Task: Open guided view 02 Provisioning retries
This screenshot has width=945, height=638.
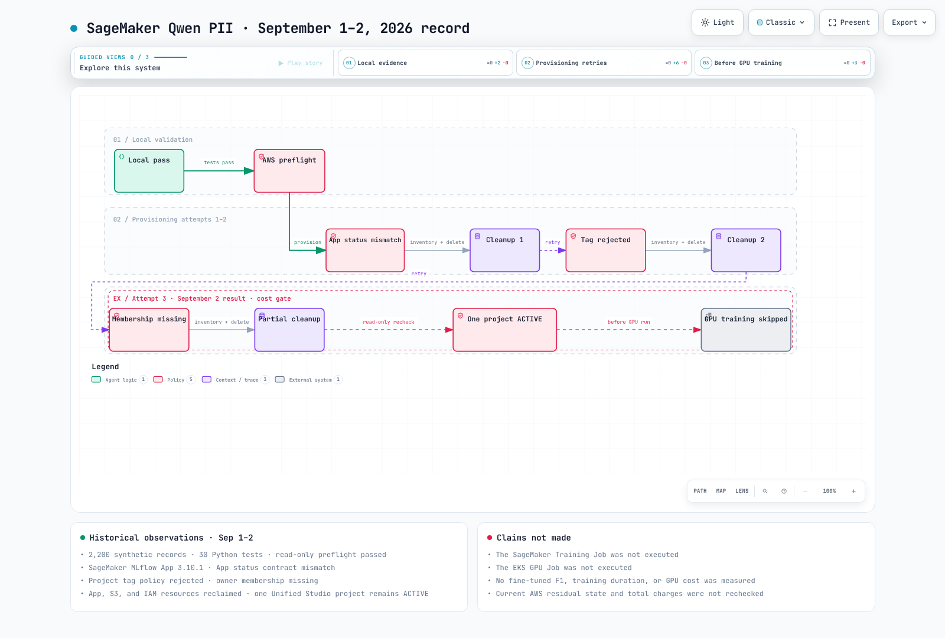Action: (604, 63)
